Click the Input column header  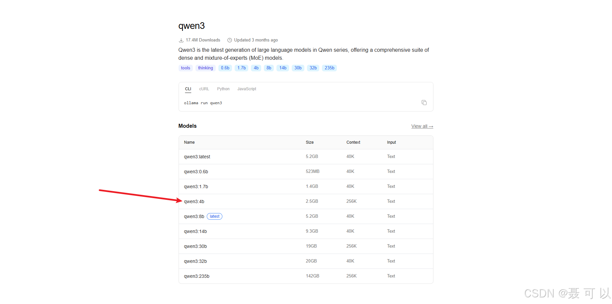pyautogui.click(x=391, y=142)
